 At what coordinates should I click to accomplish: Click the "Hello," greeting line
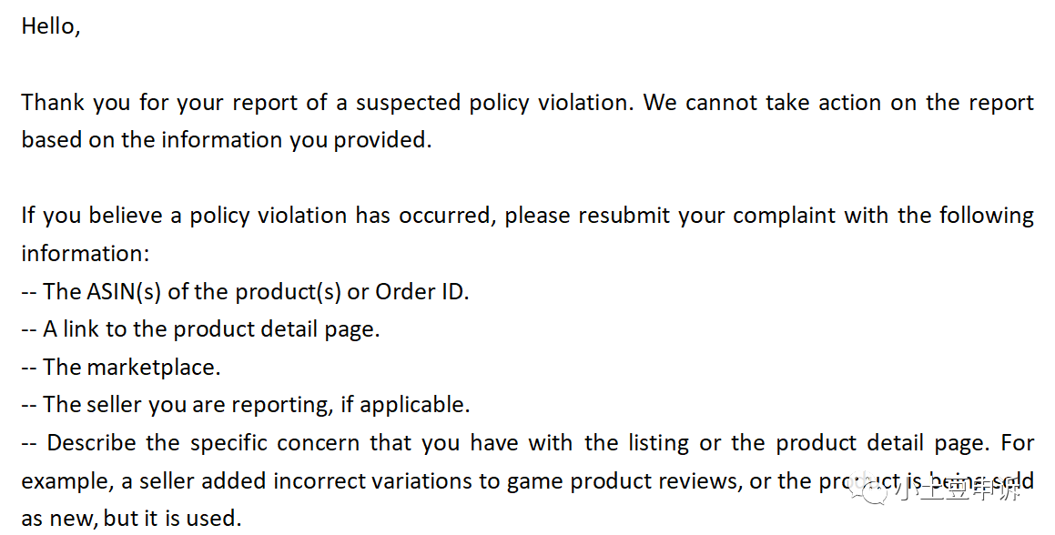pos(51,26)
